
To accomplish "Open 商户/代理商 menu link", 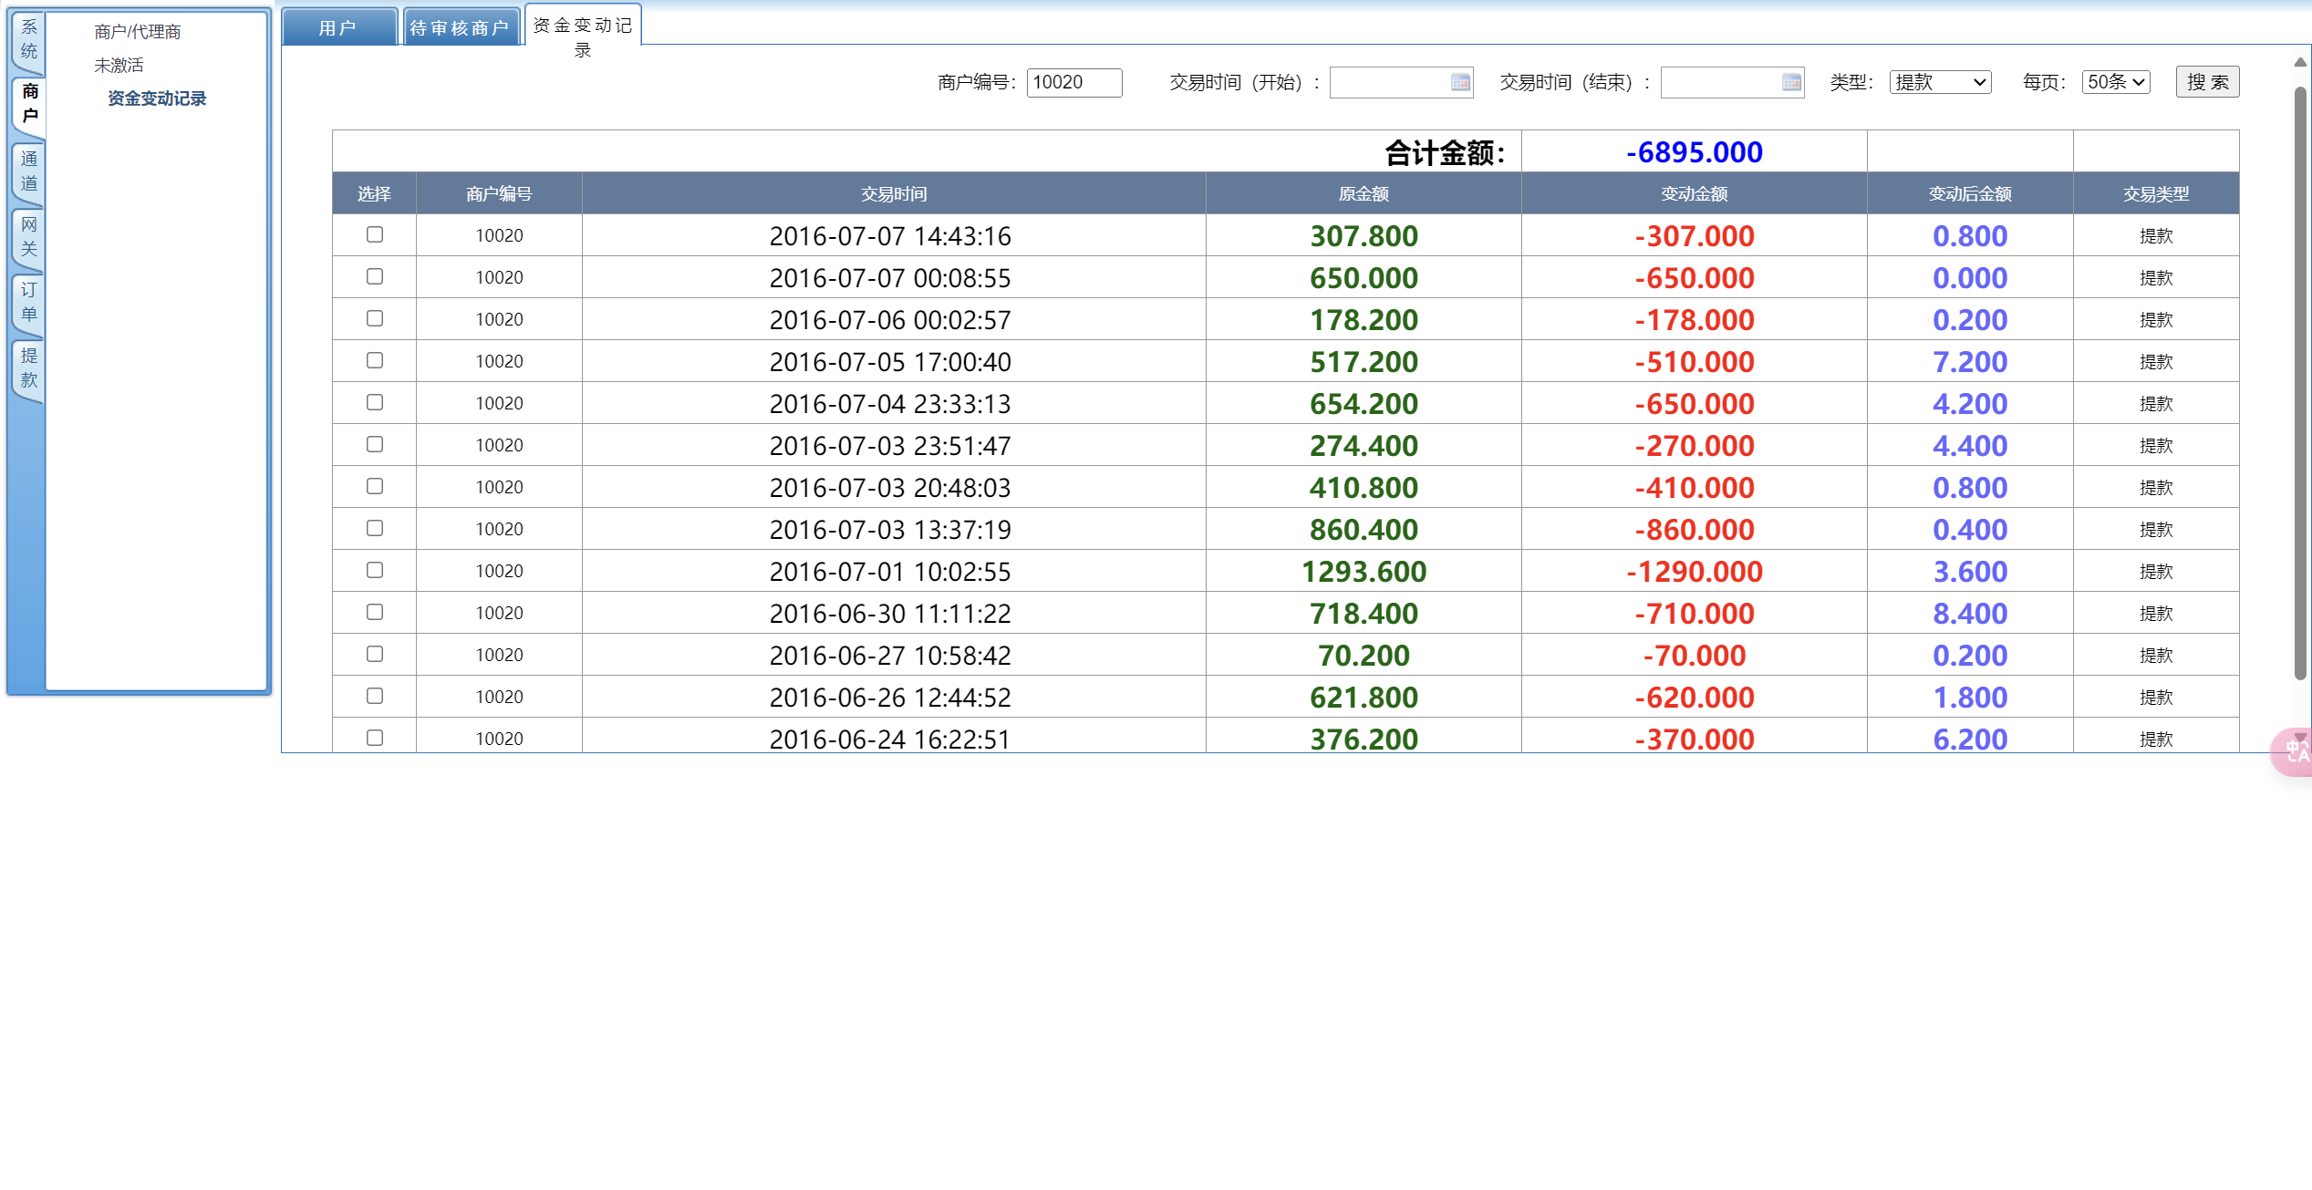I will pos(138,32).
